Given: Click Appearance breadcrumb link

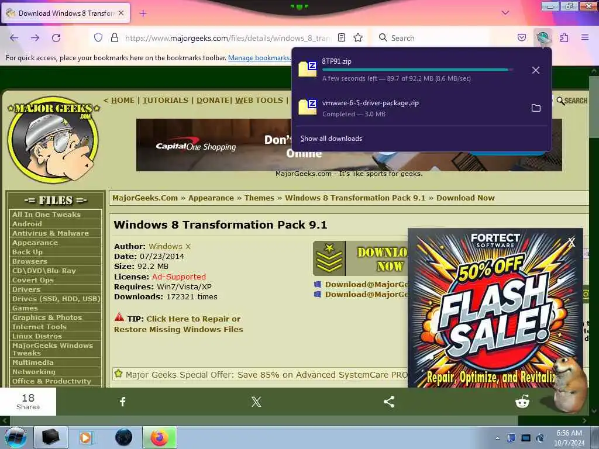Looking at the screenshot, I should (211, 198).
